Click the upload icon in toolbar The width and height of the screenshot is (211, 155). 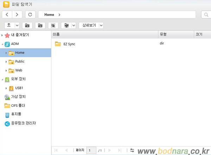click(9, 25)
